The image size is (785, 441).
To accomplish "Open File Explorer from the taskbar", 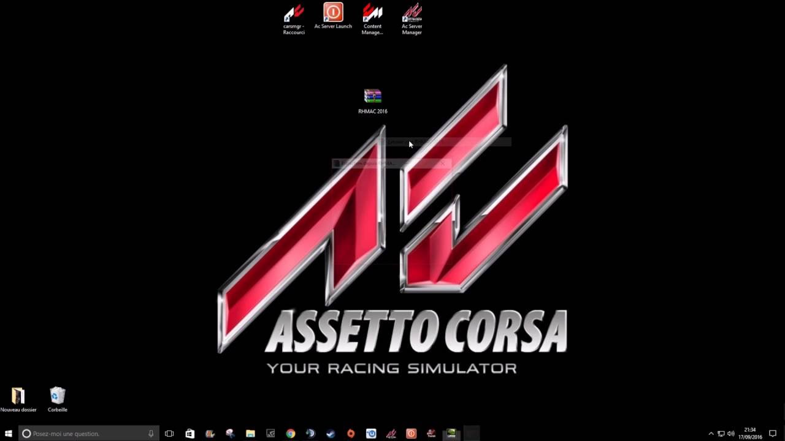I will (250, 434).
